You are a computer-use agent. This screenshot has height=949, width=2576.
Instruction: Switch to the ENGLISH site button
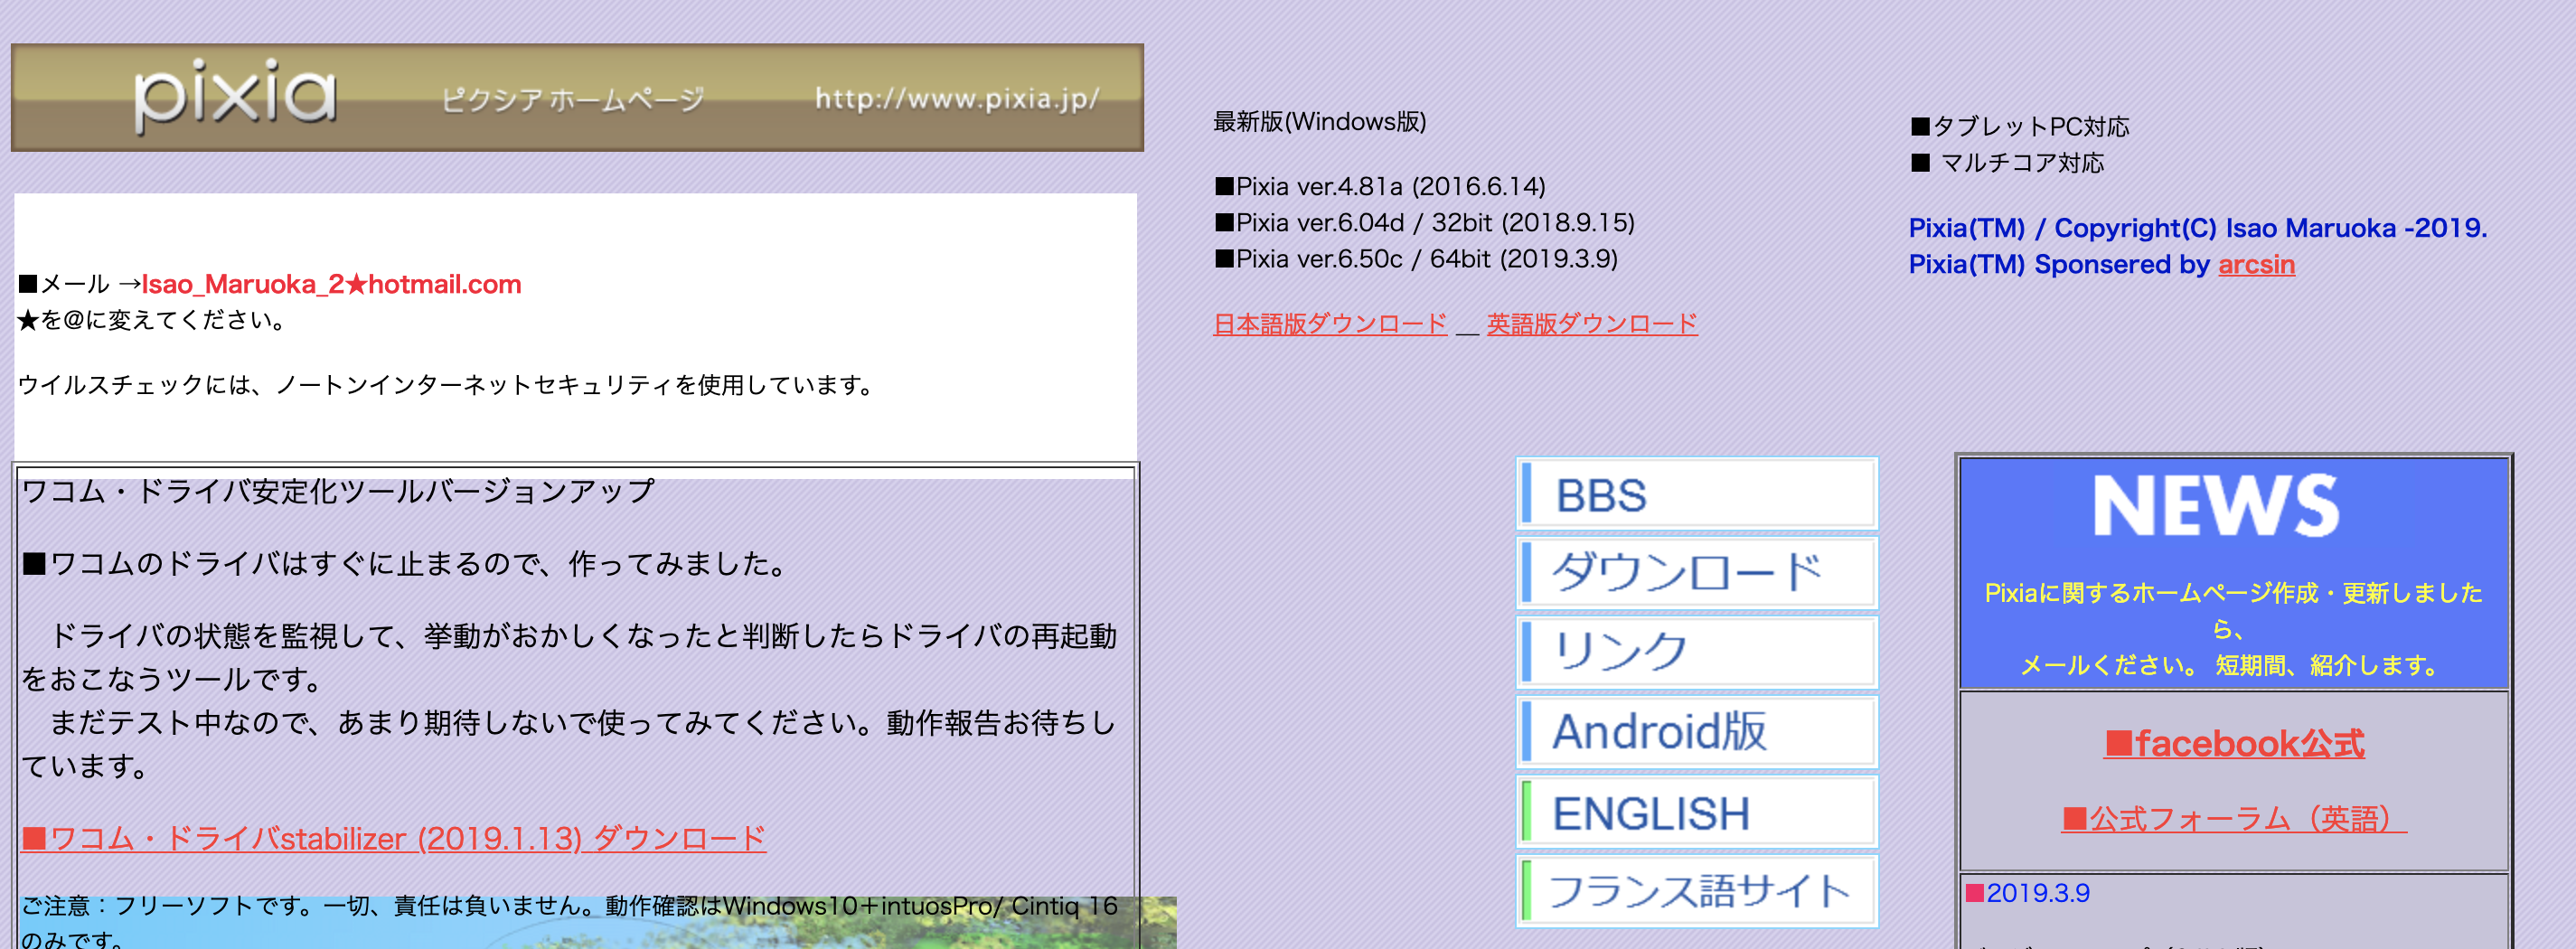pyautogui.click(x=1697, y=813)
